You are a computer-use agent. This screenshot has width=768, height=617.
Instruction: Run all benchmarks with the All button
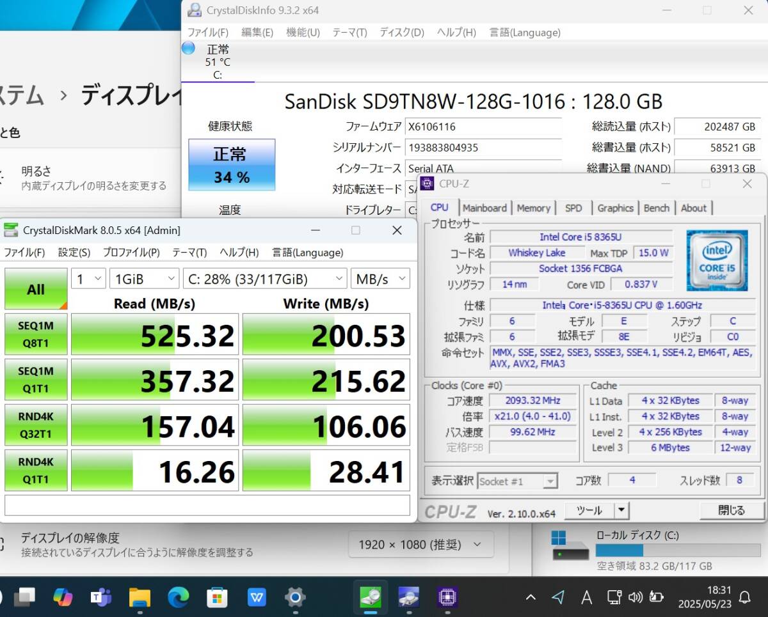point(36,289)
